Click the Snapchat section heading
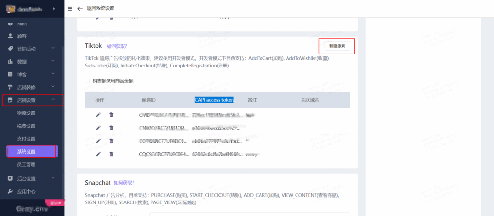 click(x=97, y=183)
